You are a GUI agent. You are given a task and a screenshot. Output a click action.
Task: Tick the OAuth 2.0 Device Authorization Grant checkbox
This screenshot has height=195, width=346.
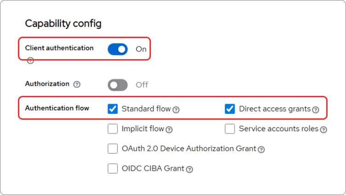pos(113,149)
